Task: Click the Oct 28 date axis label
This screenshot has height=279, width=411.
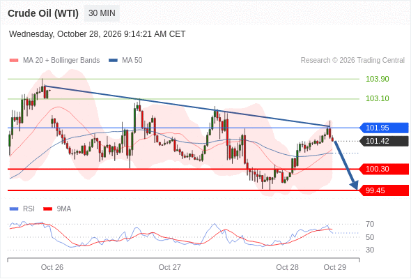Action: point(287,267)
